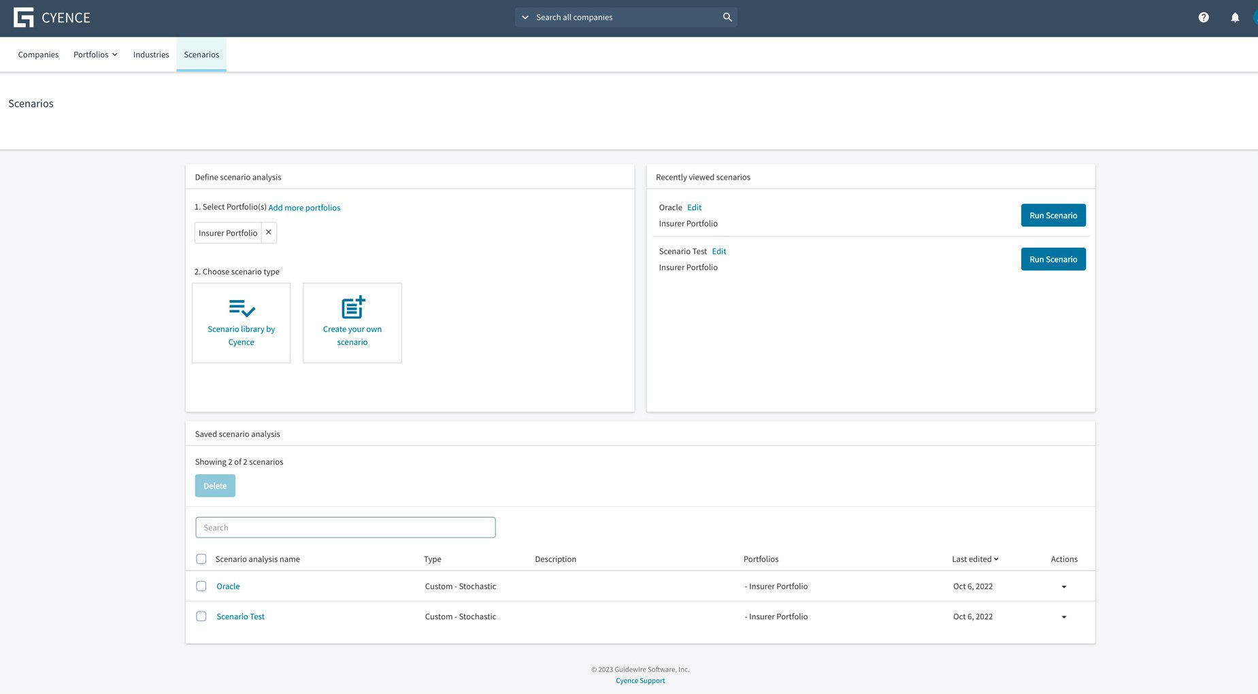Check the checkbox for the Oracle scenario
1258x694 pixels.
201,586
